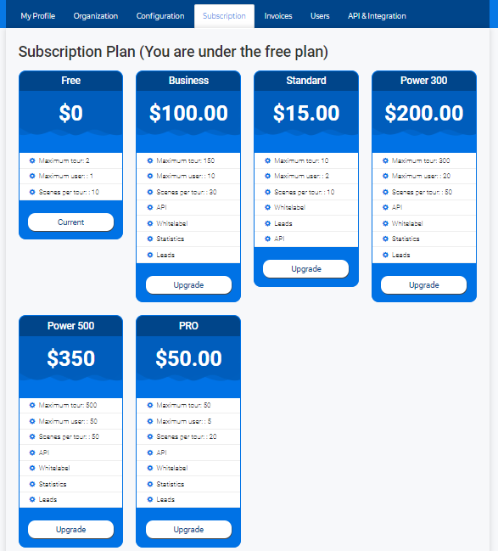This screenshot has height=551, width=498.
Task: Upgrade to the Power 500 plan
Action: [71, 529]
